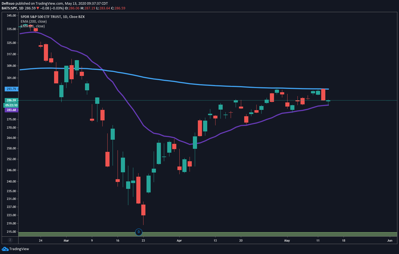Viewport: 399px width, 254px height.
Task: Click the 325.00 price axis label
Action: tap(11, 43)
